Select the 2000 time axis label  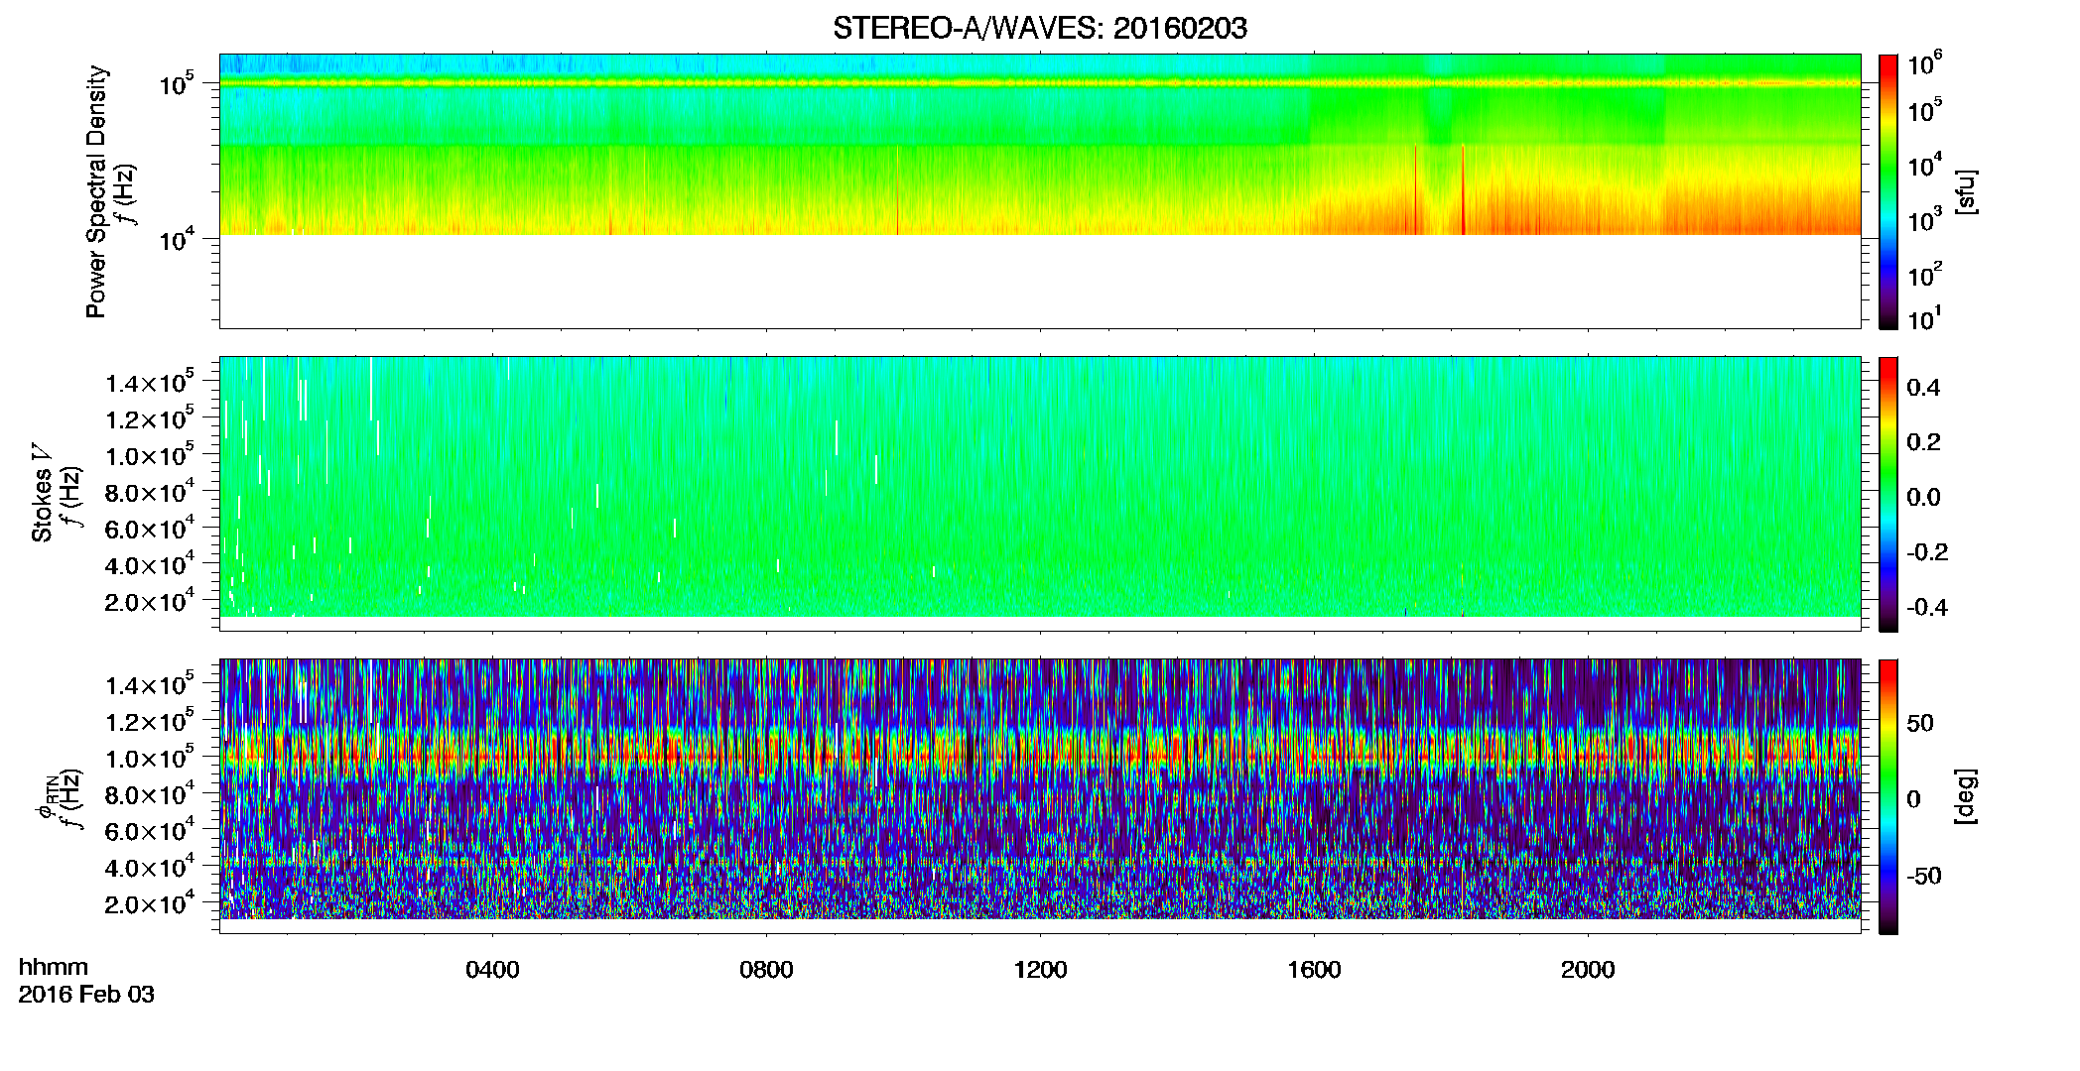(1588, 970)
